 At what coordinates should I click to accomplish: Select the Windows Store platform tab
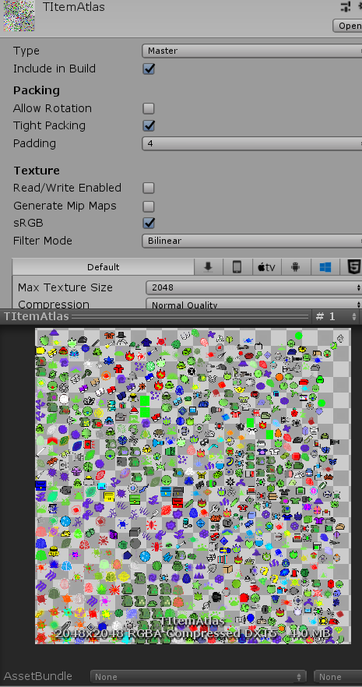click(x=325, y=267)
